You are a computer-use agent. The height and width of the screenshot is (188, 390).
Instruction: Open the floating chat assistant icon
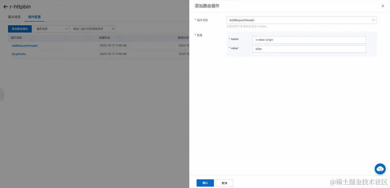380,169
